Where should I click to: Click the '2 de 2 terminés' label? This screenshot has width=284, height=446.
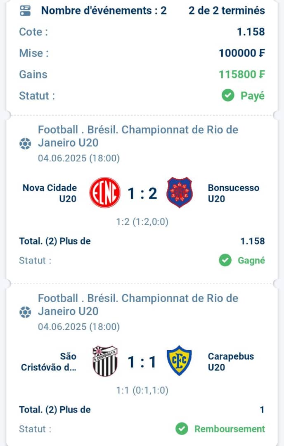tap(227, 10)
